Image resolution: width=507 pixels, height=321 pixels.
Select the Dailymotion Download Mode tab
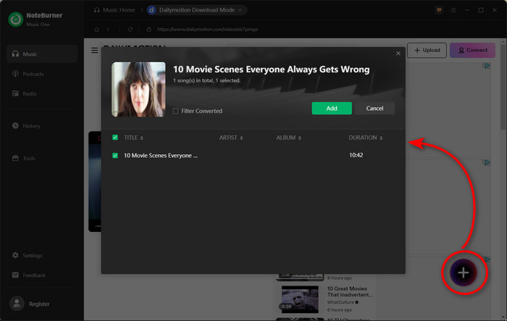coord(196,10)
